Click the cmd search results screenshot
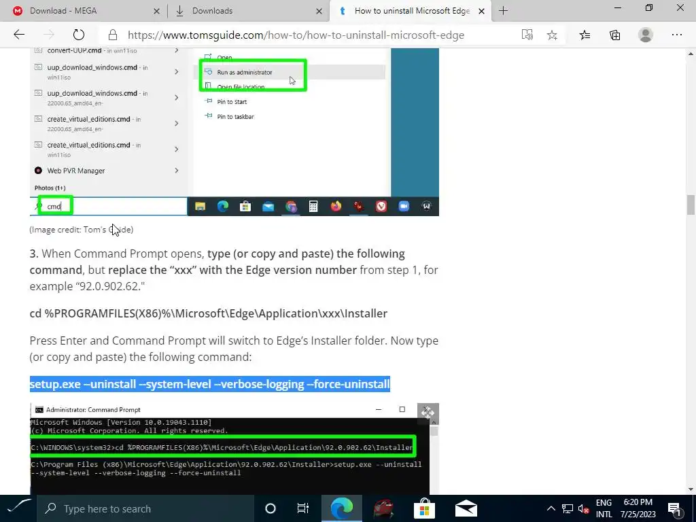This screenshot has height=522, width=696. [x=234, y=132]
